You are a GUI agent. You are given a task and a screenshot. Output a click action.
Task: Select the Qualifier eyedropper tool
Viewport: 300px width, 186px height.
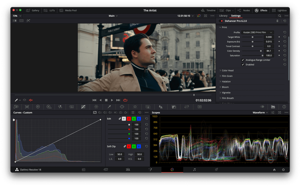tap(109, 107)
